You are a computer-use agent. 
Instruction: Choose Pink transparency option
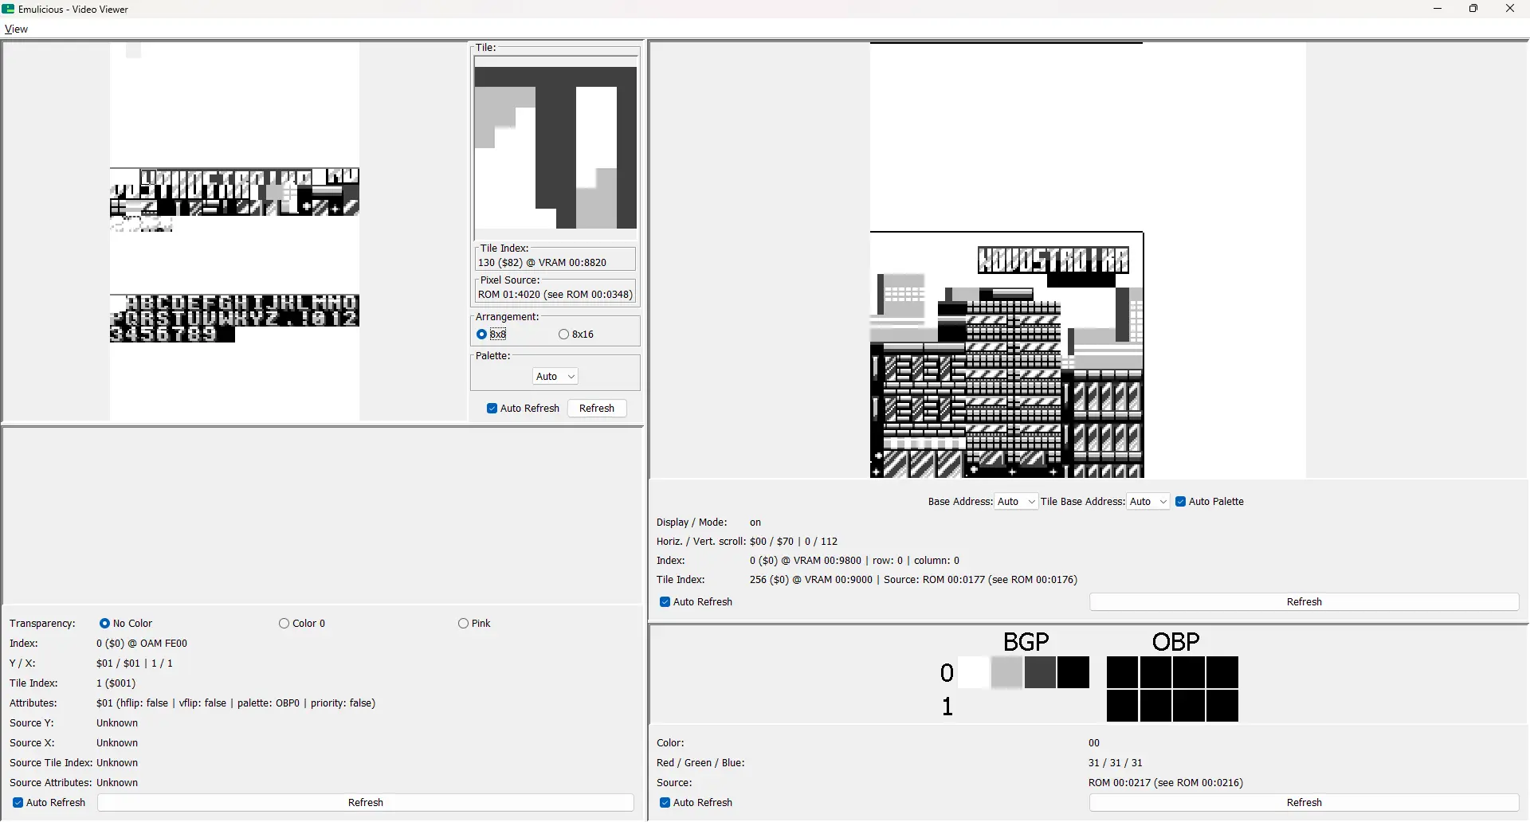464,624
